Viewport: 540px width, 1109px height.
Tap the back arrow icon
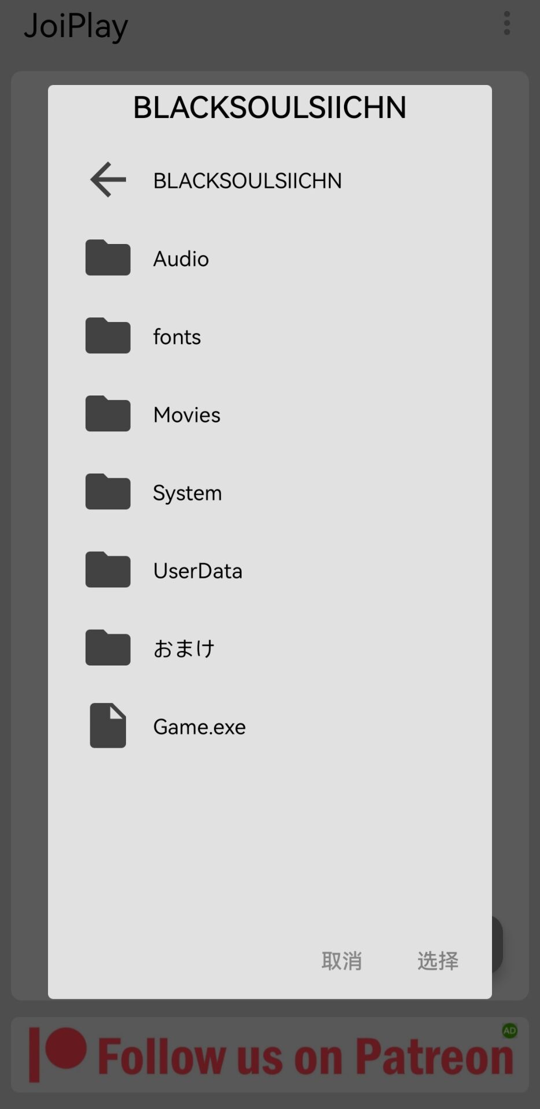coord(108,180)
